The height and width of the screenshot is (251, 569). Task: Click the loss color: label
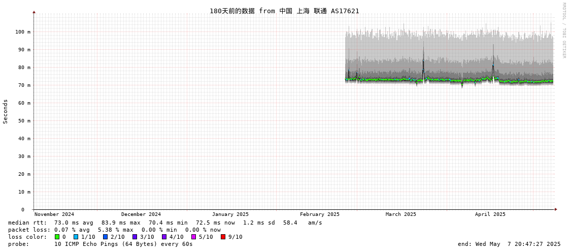pyautogui.click(x=27, y=237)
